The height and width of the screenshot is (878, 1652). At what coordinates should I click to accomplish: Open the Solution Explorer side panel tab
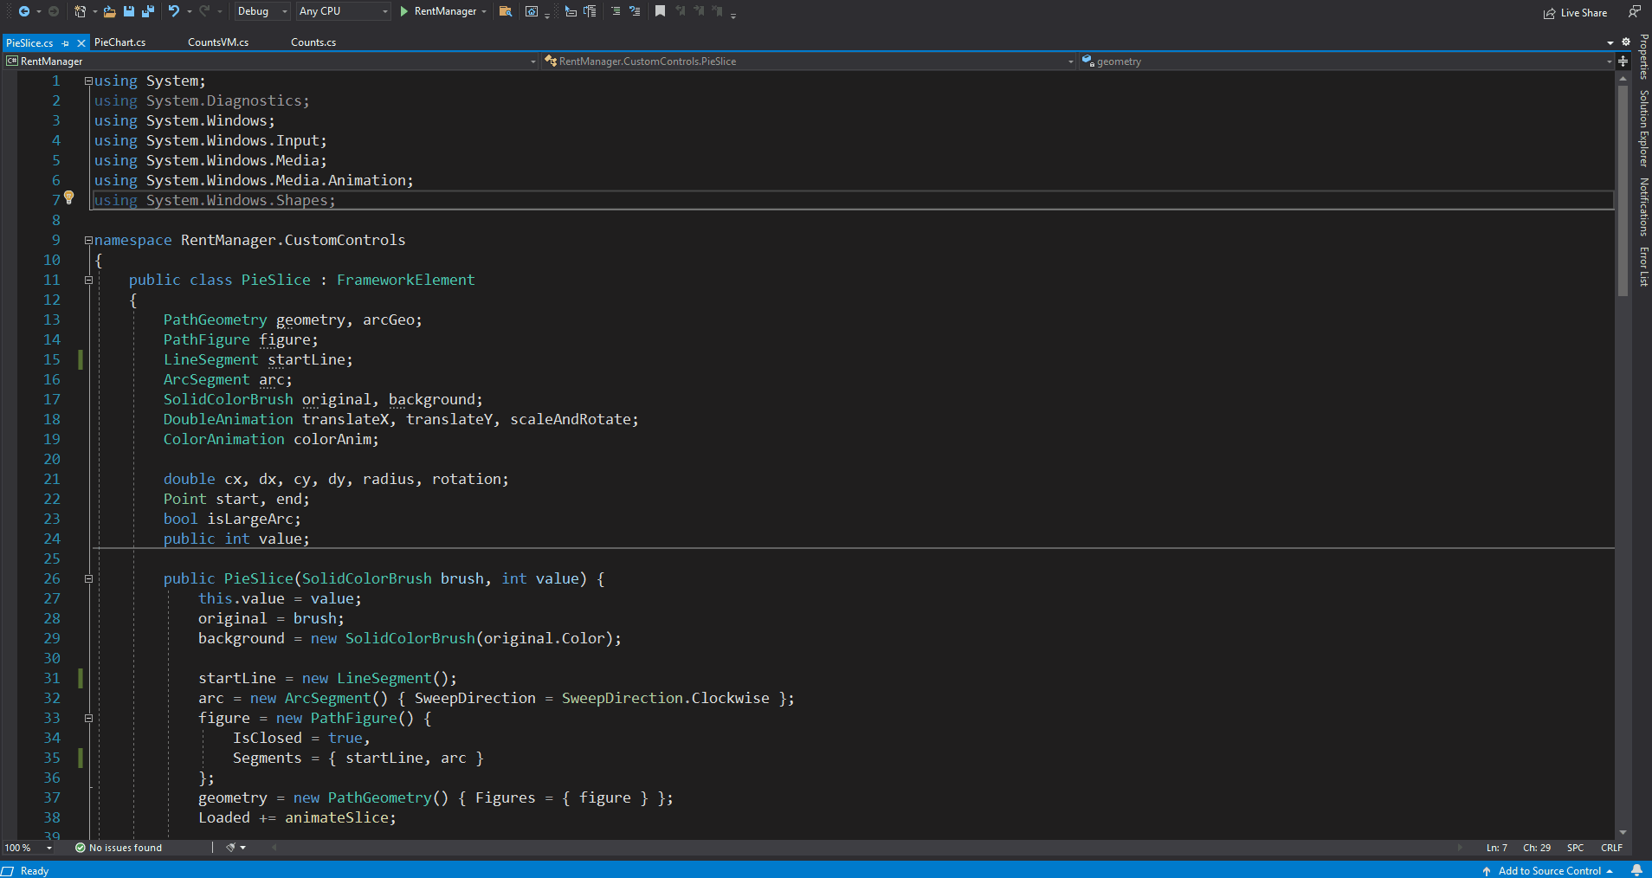(1643, 128)
